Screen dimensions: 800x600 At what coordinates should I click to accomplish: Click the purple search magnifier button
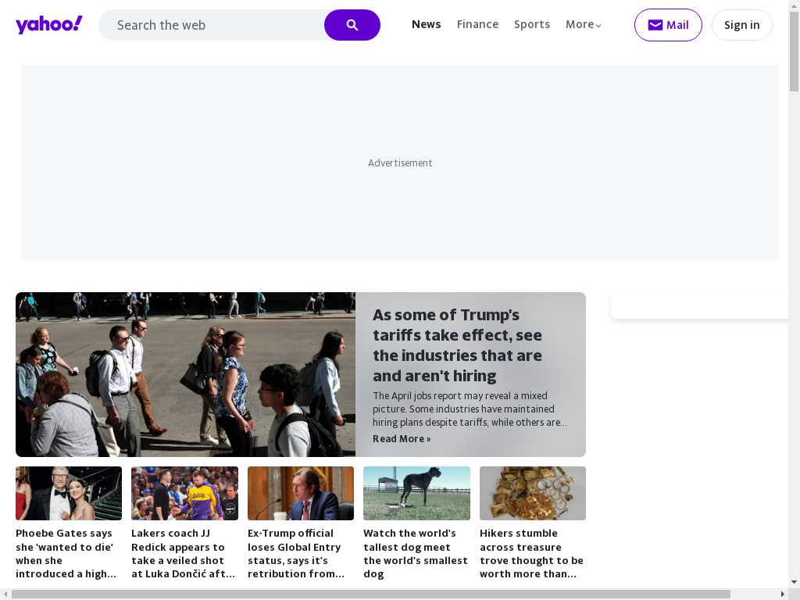point(352,25)
